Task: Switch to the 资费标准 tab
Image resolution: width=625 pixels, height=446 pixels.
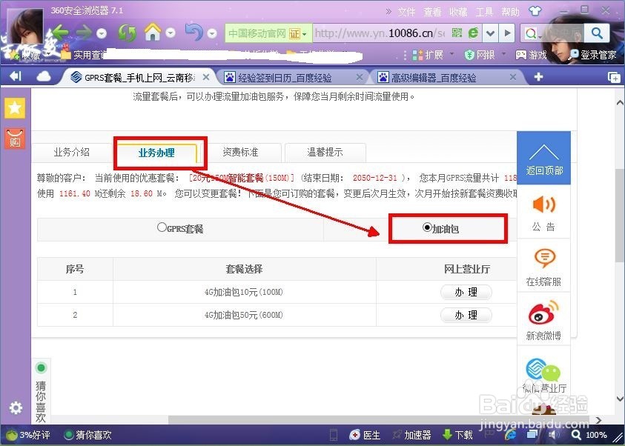Action: (x=240, y=152)
